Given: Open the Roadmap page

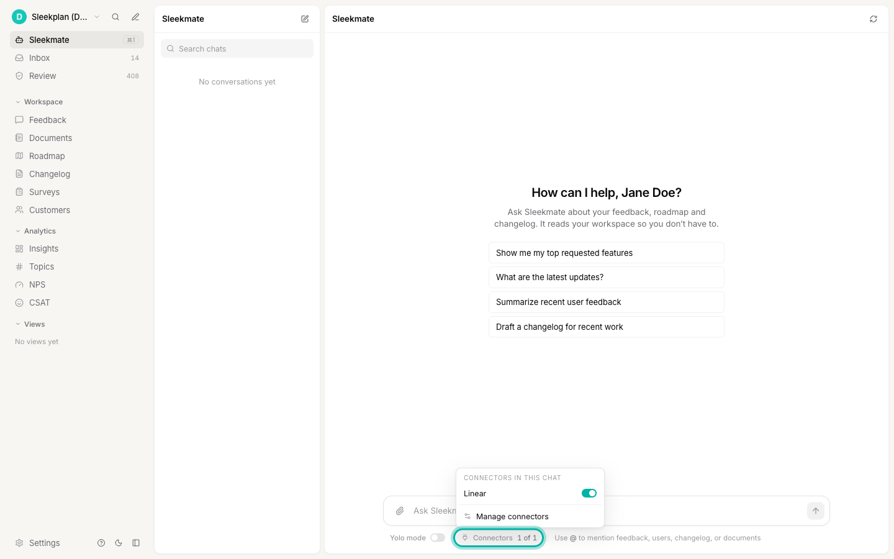Looking at the screenshot, I should click(77, 156).
